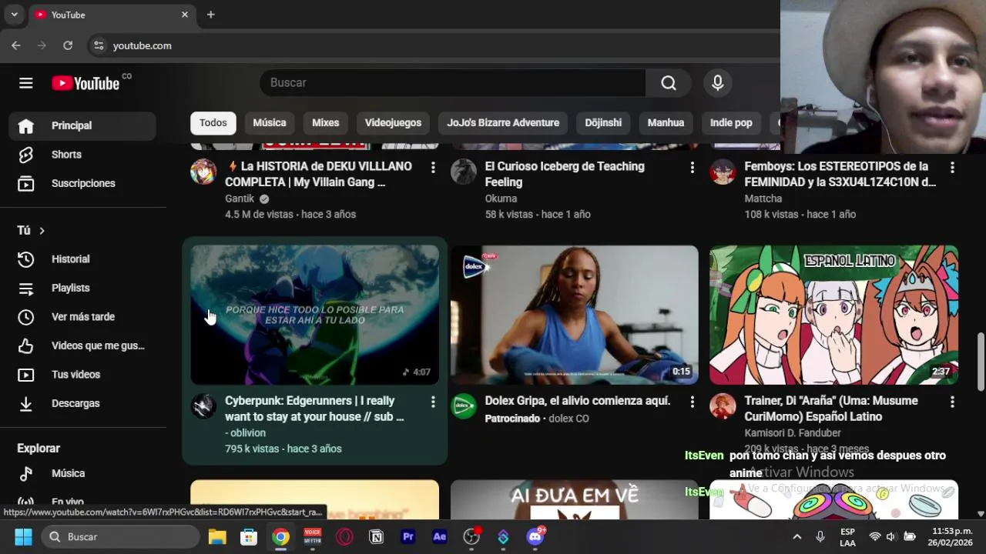Open the Mattcha channel name link
The width and height of the screenshot is (986, 554).
(x=763, y=199)
